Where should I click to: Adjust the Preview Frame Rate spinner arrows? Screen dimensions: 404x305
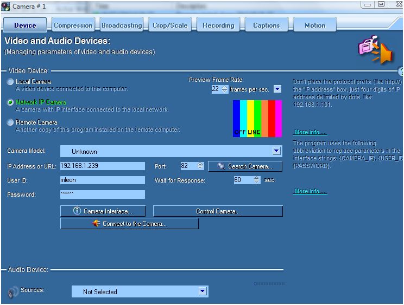[225, 89]
